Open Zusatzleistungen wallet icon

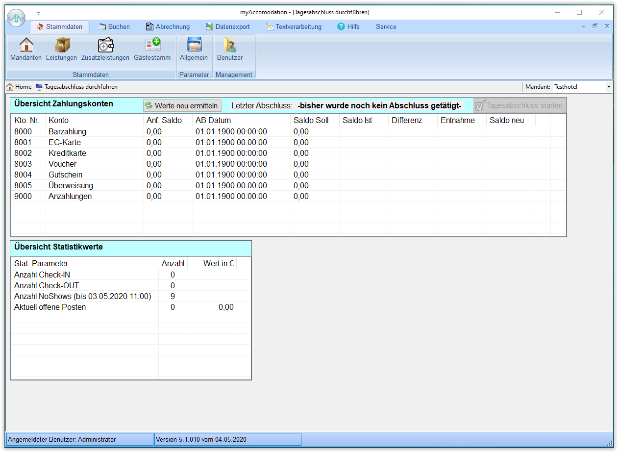click(x=105, y=46)
